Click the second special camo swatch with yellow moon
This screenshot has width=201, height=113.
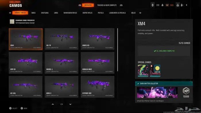pyautogui.click(x=155, y=71)
